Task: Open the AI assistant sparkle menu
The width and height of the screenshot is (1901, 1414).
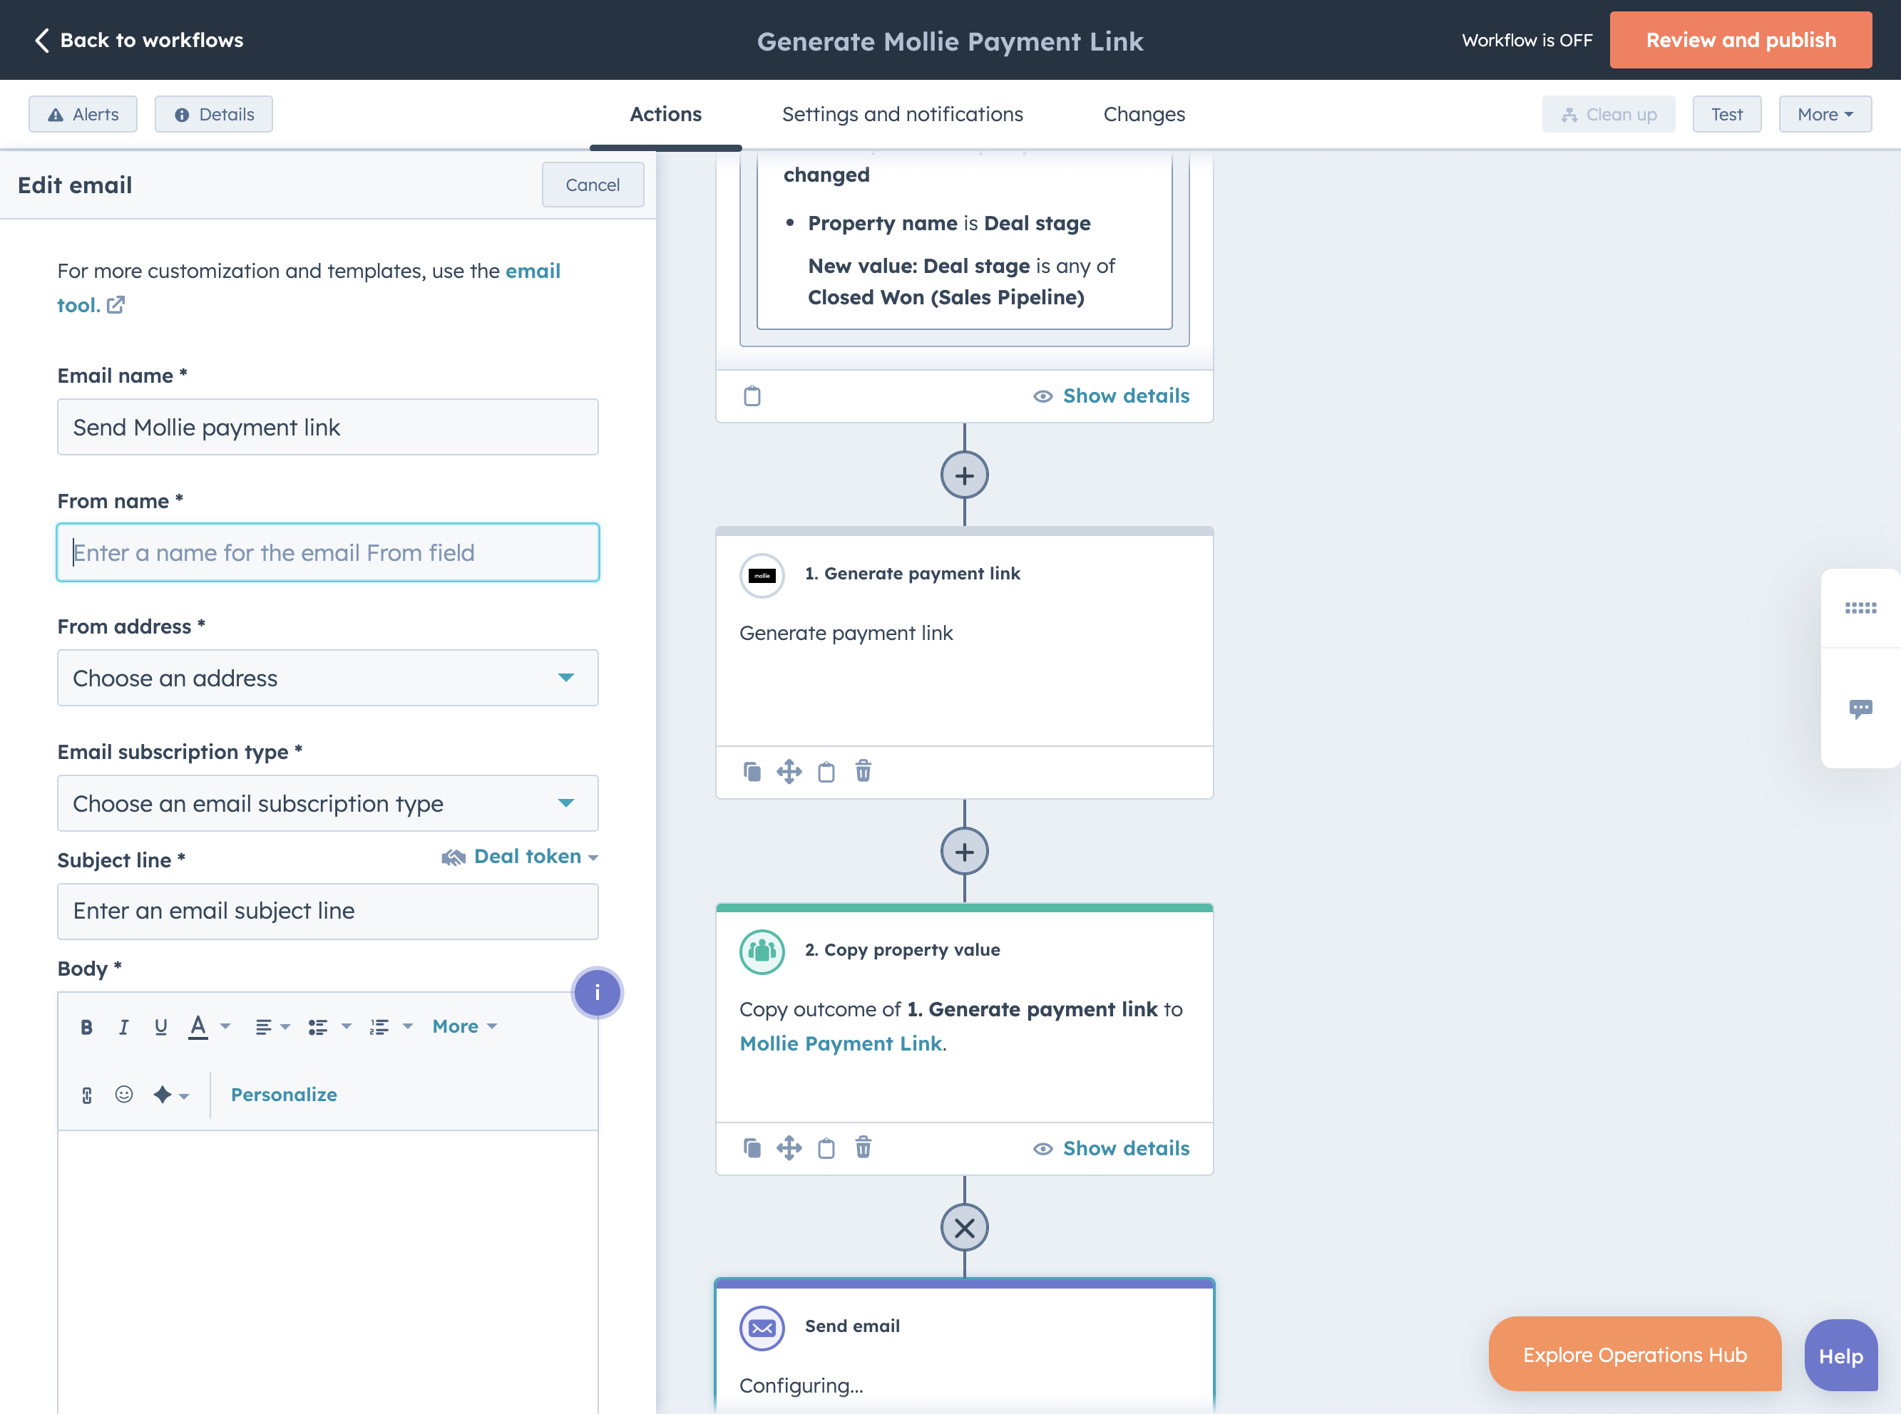Action: pos(170,1095)
